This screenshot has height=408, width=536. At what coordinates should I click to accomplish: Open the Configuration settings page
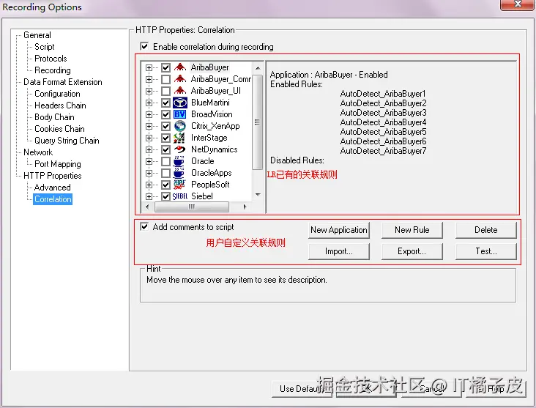(x=57, y=94)
